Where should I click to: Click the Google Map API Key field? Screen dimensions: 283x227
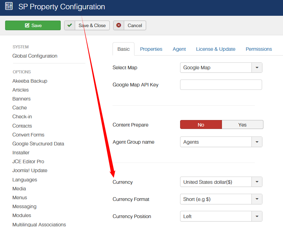[221, 85]
